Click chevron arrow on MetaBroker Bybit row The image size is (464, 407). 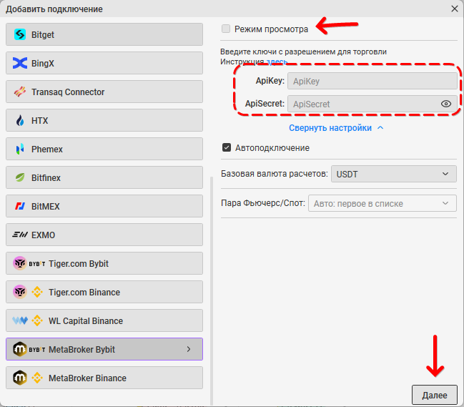(x=189, y=349)
